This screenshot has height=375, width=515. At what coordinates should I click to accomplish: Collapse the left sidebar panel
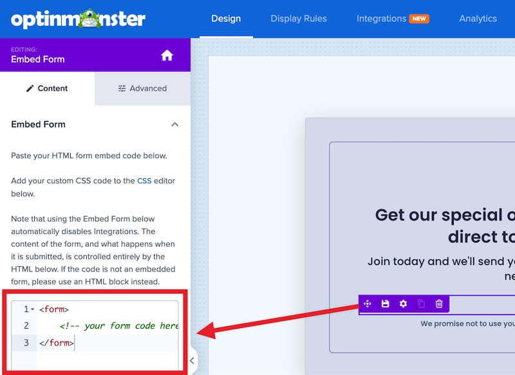191,361
